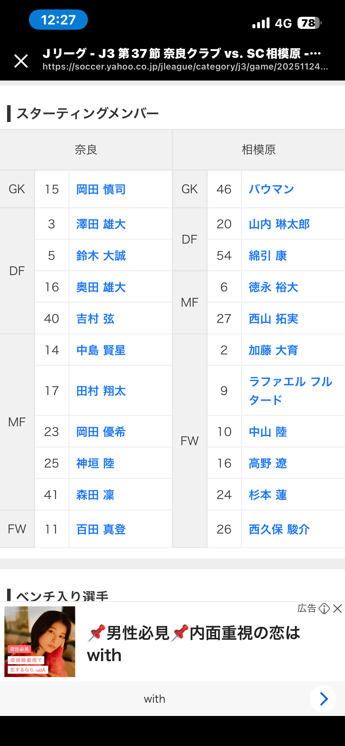
Task: Dismiss the ad with its X
Action: [x=337, y=608]
